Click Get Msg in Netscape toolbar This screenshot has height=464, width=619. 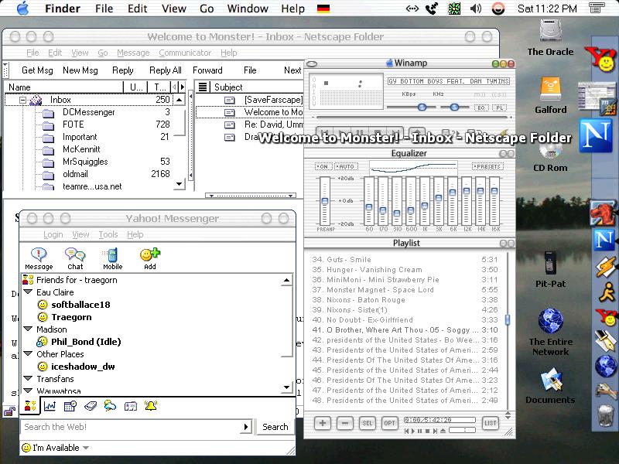(37, 70)
